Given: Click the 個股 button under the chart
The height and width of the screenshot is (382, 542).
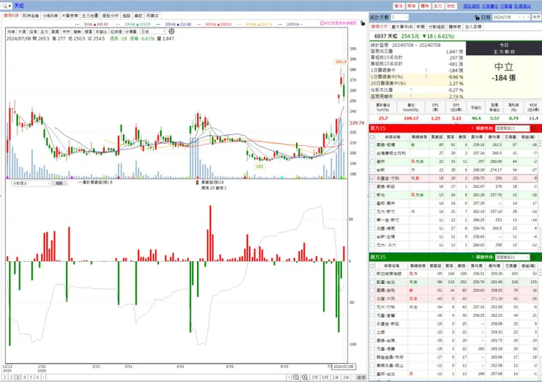Looking at the screenshot, I should [59, 183].
